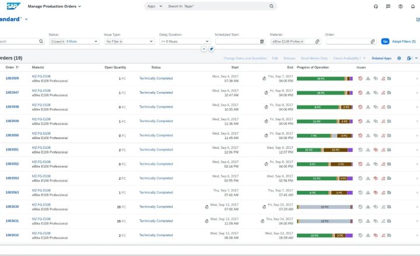Expand the Status filter dropdown
420x256 pixels.
(x=96, y=41)
